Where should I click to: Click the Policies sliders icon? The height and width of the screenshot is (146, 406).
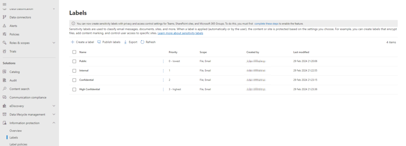(4, 34)
